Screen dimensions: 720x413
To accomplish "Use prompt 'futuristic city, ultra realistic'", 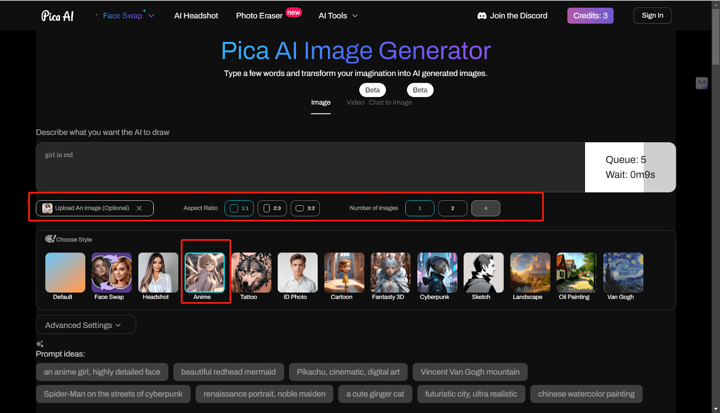I will [x=471, y=394].
